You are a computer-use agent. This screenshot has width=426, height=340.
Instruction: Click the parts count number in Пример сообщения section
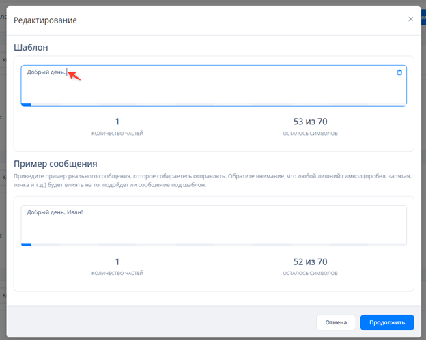(117, 261)
